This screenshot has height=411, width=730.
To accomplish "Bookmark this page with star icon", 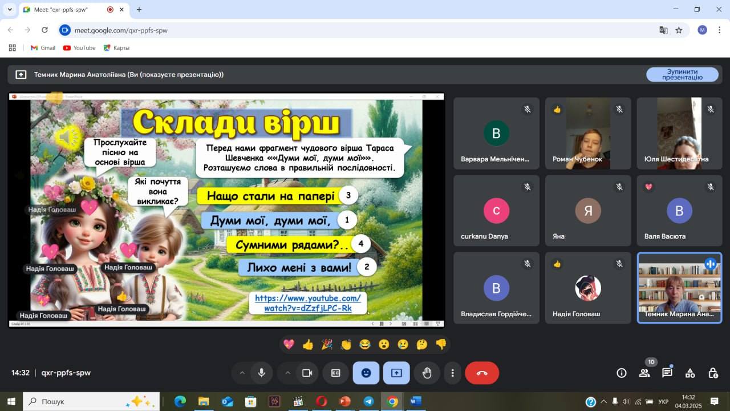I will tap(679, 30).
